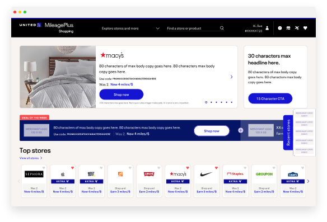Screen dimensions: 327x222
Task: Open the Recent stores side tab
Action: pos(288,133)
